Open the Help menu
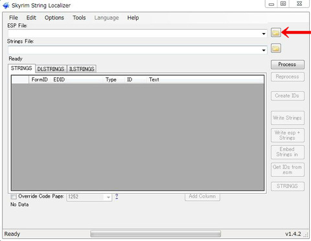Viewport: 311px width, 241px height. [133, 17]
